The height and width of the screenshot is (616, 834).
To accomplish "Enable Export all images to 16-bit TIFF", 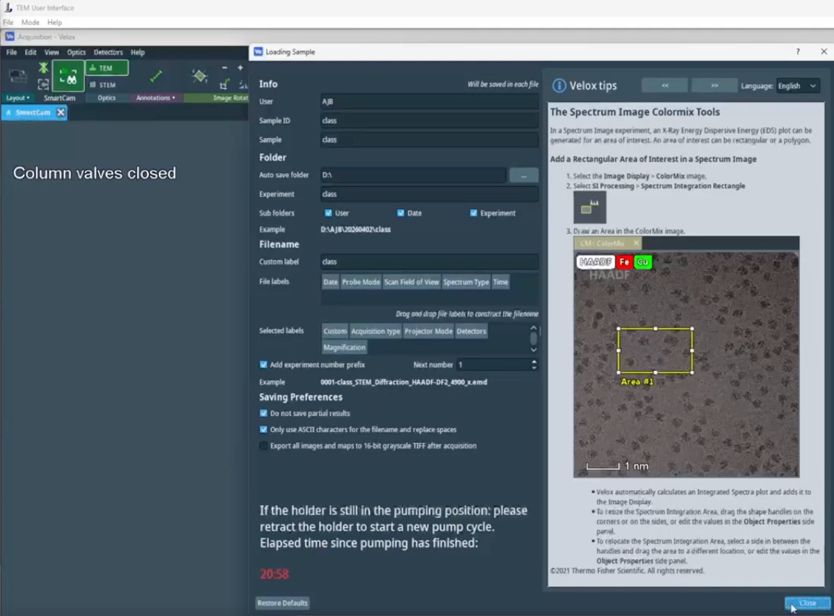I will point(263,446).
